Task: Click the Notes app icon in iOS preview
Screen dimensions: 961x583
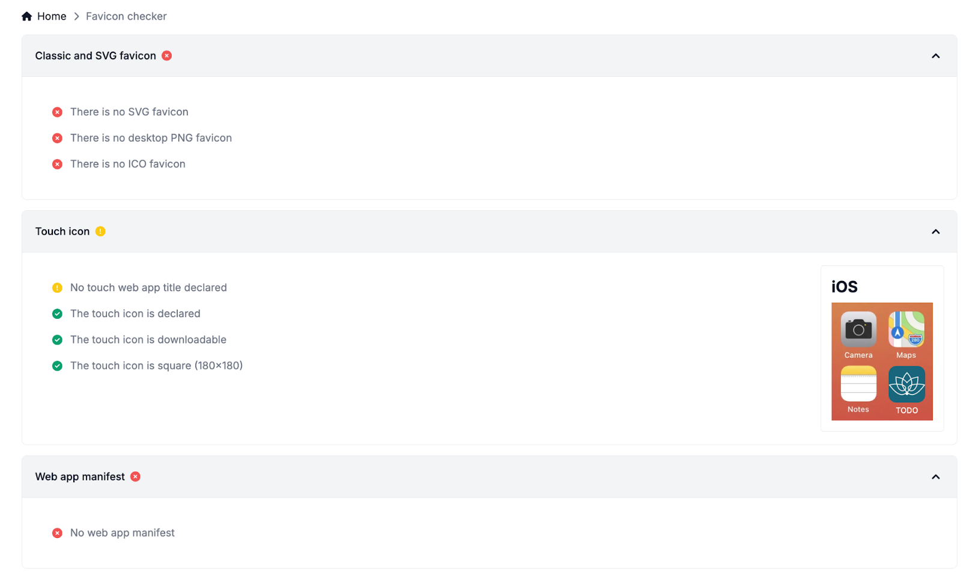Action: pyautogui.click(x=858, y=384)
